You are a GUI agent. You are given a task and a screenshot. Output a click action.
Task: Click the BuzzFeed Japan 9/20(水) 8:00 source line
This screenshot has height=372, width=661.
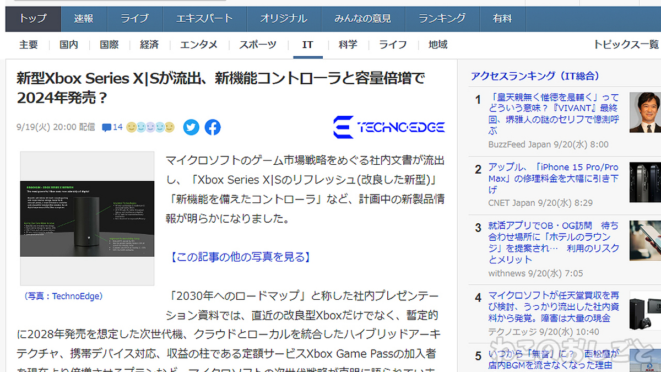pyautogui.click(x=548, y=144)
